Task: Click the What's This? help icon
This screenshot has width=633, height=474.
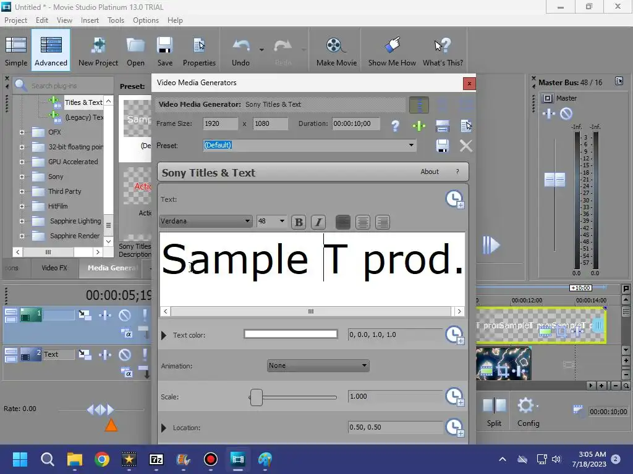Action: click(x=443, y=45)
